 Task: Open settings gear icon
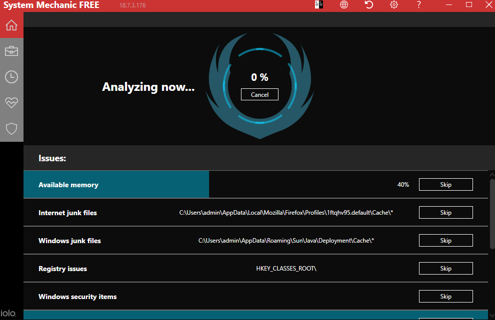(393, 4)
